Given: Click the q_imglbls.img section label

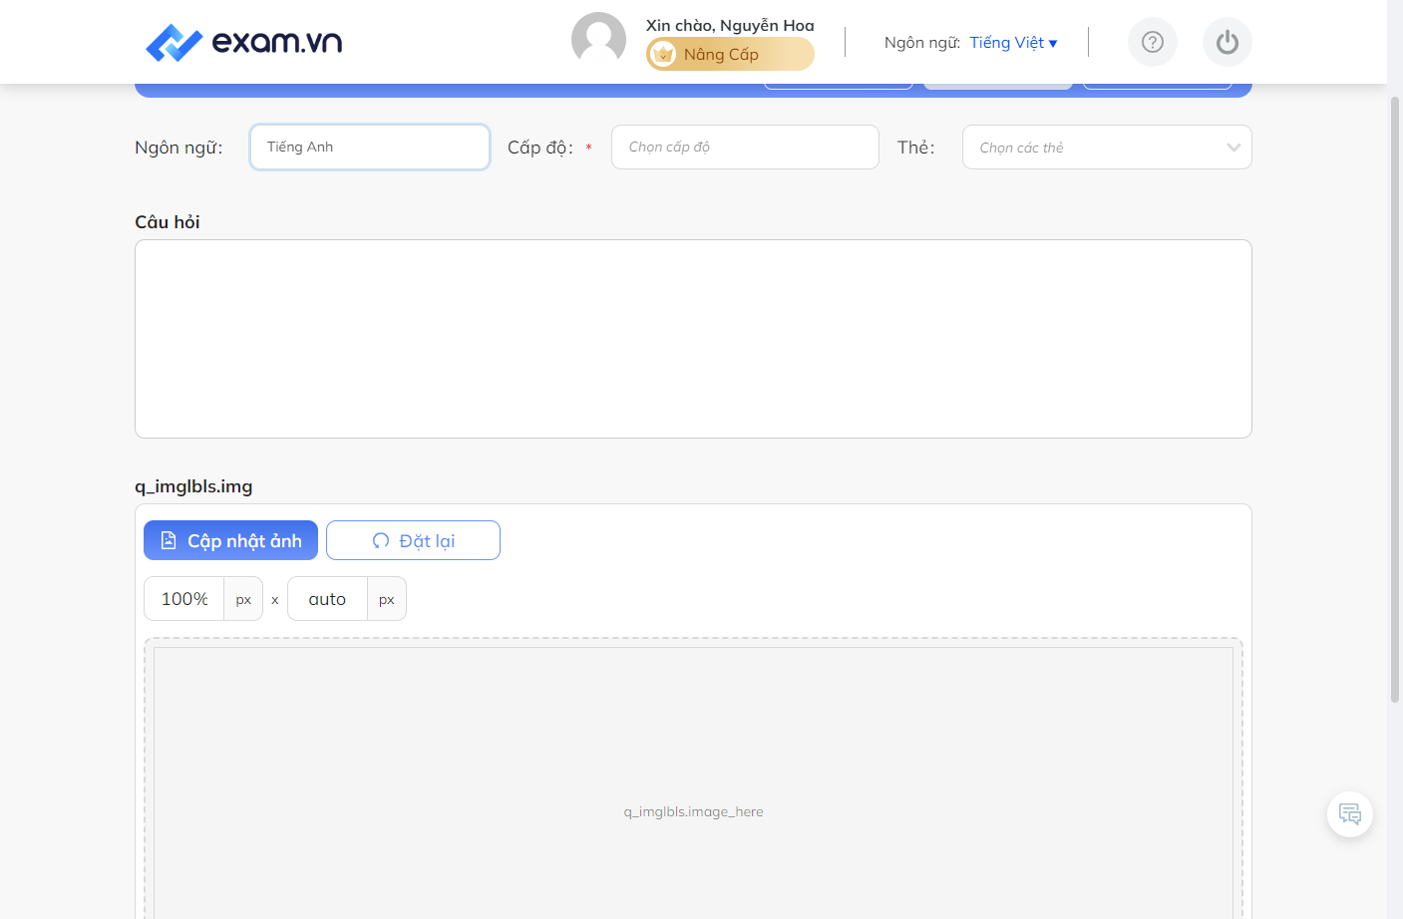Looking at the screenshot, I should pyautogui.click(x=193, y=486).
